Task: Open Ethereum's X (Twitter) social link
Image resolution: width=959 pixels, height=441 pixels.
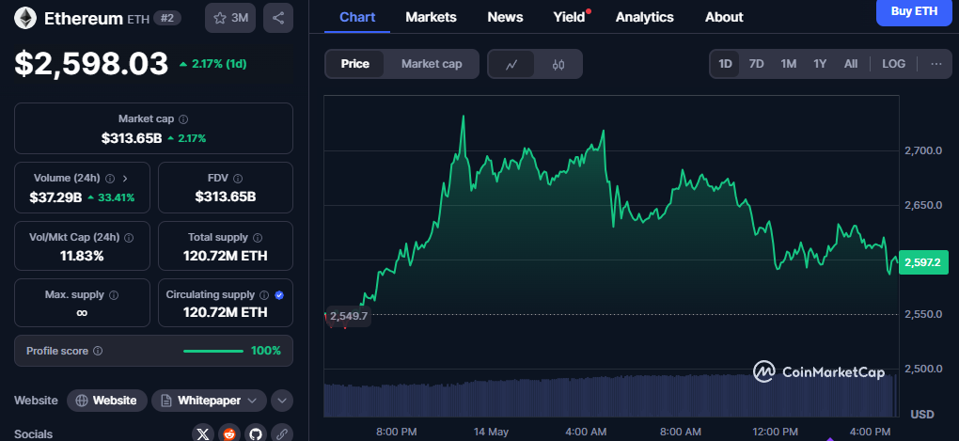Action: (x=203, y=434)
